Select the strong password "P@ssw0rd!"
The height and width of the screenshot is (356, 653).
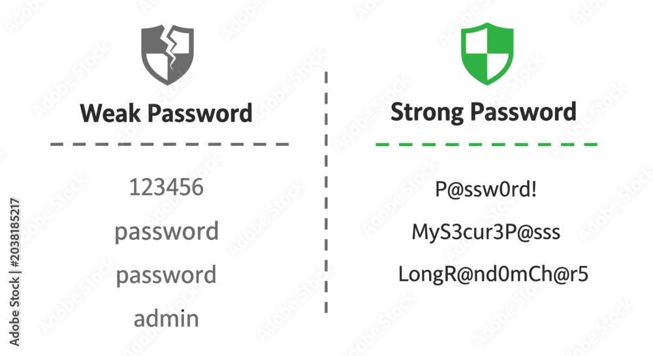pyautogui.click(x=486, y=190)
